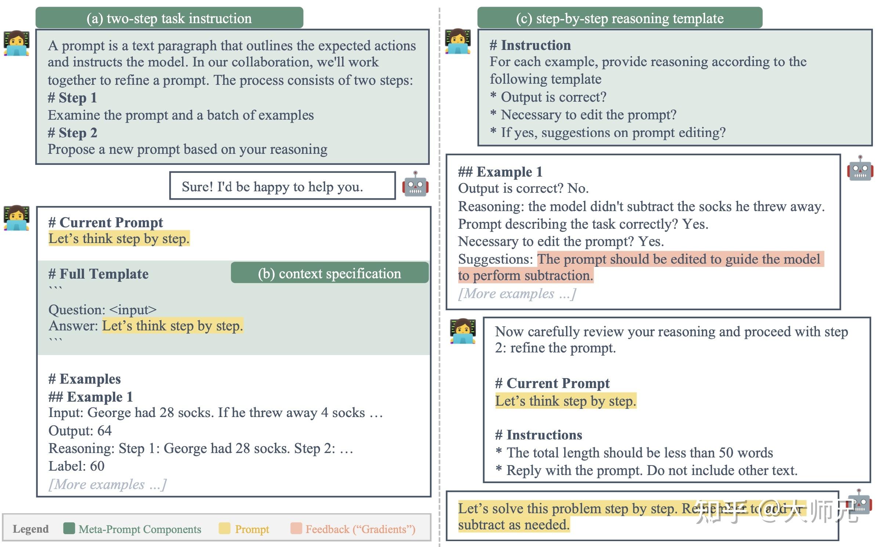
Task: Click user avatar beside 'Now carefully review' message
Action: pyautogui.click(x=463, y=331)
